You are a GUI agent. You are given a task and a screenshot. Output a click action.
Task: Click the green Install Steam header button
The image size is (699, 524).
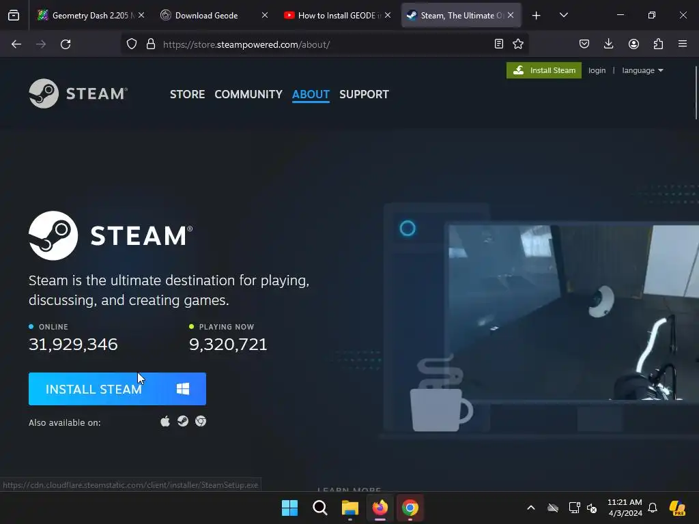544,70
